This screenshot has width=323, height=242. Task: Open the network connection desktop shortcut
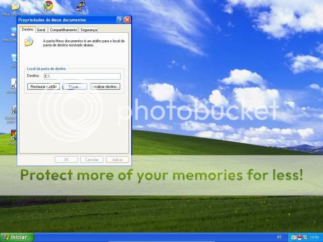pyautogui.click(x=80, y=6)
